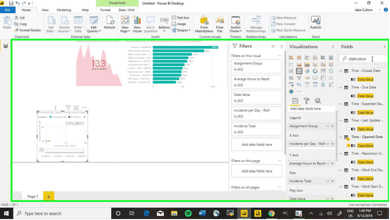Screen dimensions: 390x220
Task: Collapse the Filters pane arrow
Action: 281,46
